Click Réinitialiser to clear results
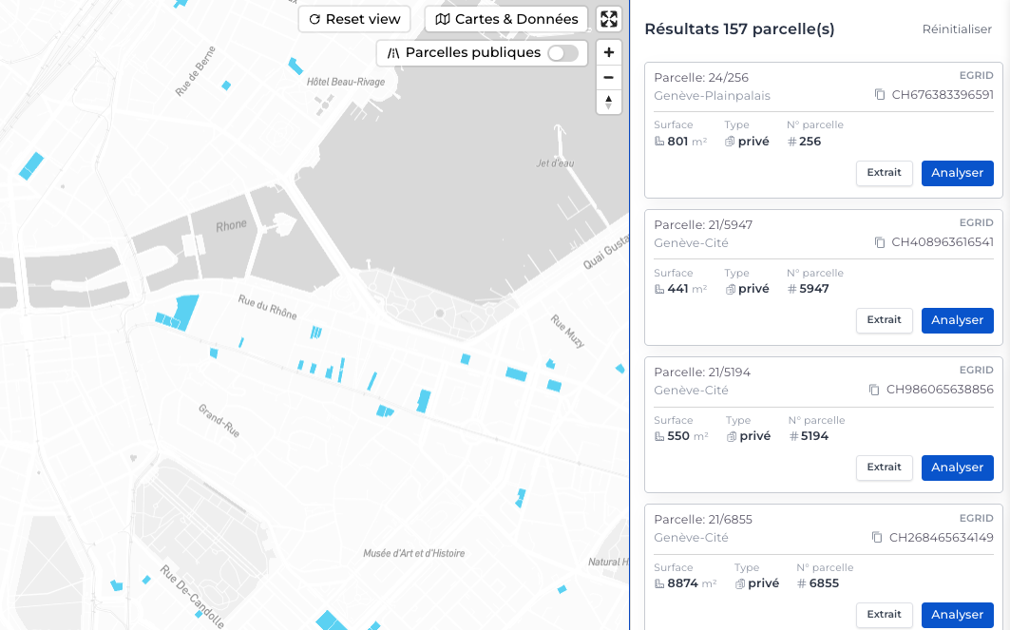Viewport: 1010px width, 630px height. click(957, 29)
